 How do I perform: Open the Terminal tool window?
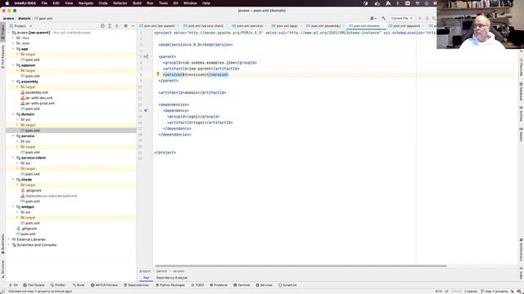pos(242,285)
